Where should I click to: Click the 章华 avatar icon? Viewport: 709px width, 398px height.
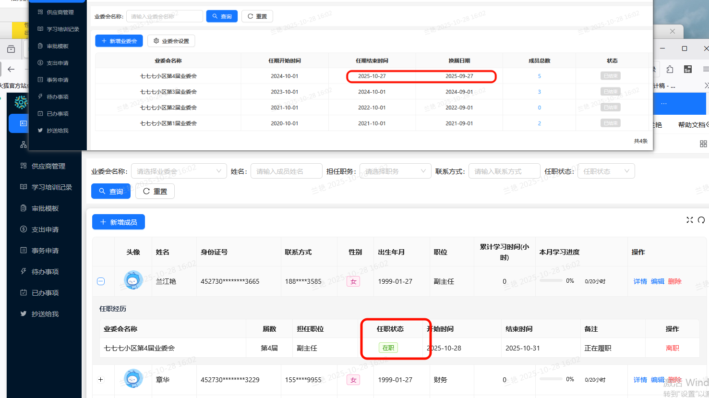tap(133, 379)
